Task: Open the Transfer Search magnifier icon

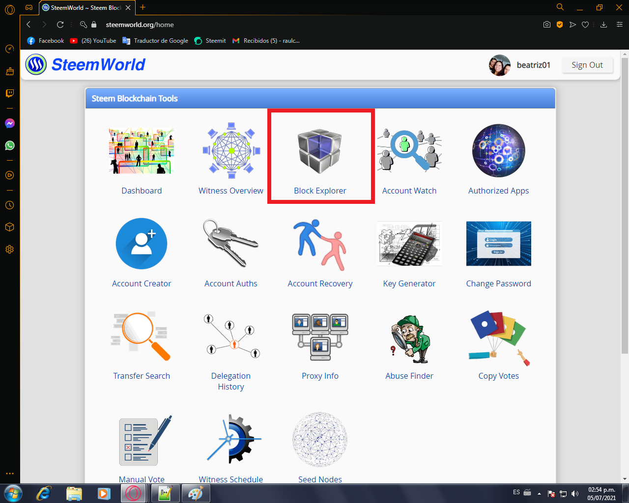Action: (x=142, y=336)
